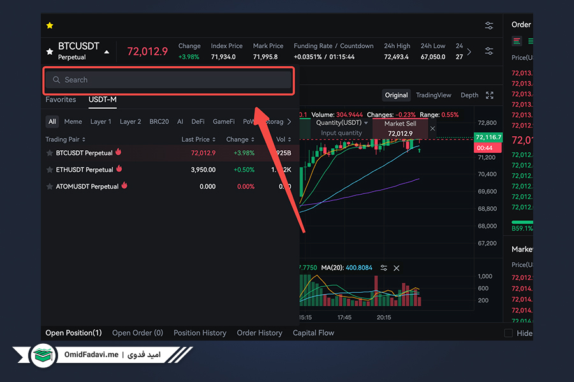This screenshot has height=382, width=574.
Task: Show more ticker stats with the right chevron
Action: tap(469, 52)
